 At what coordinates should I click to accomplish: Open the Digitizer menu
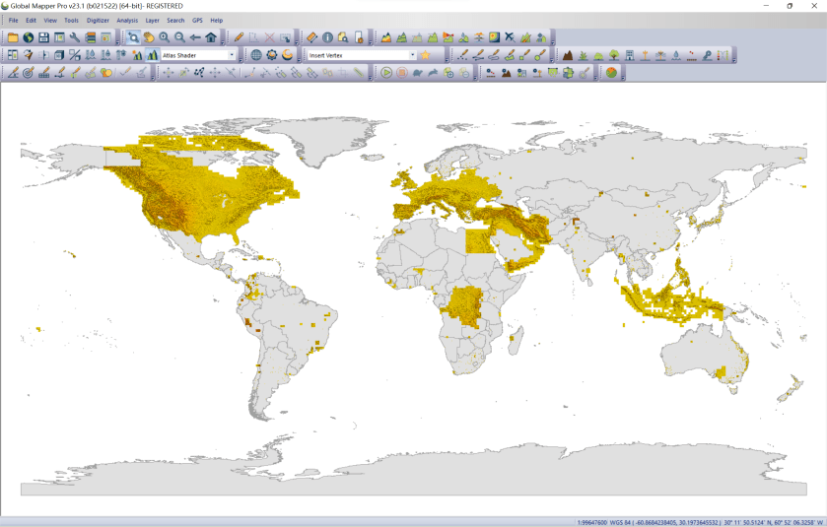98,20
